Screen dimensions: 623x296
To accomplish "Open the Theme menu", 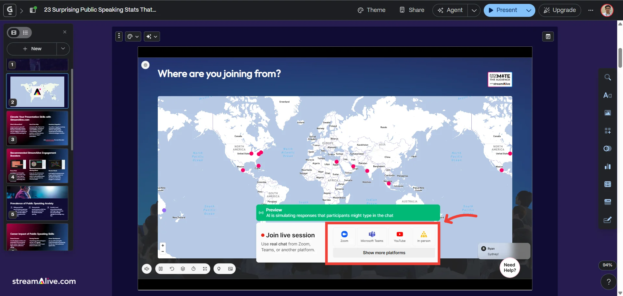I will [x=371, y=10].
